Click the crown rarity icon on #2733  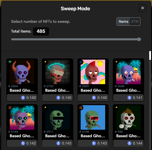click(x=45, y=62)
